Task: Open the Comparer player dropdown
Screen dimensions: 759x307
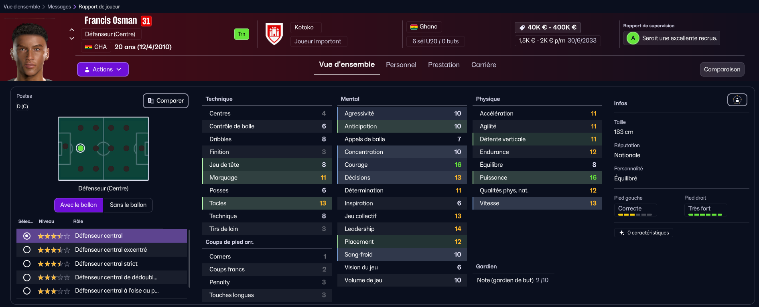Action: tap(166, 101)
